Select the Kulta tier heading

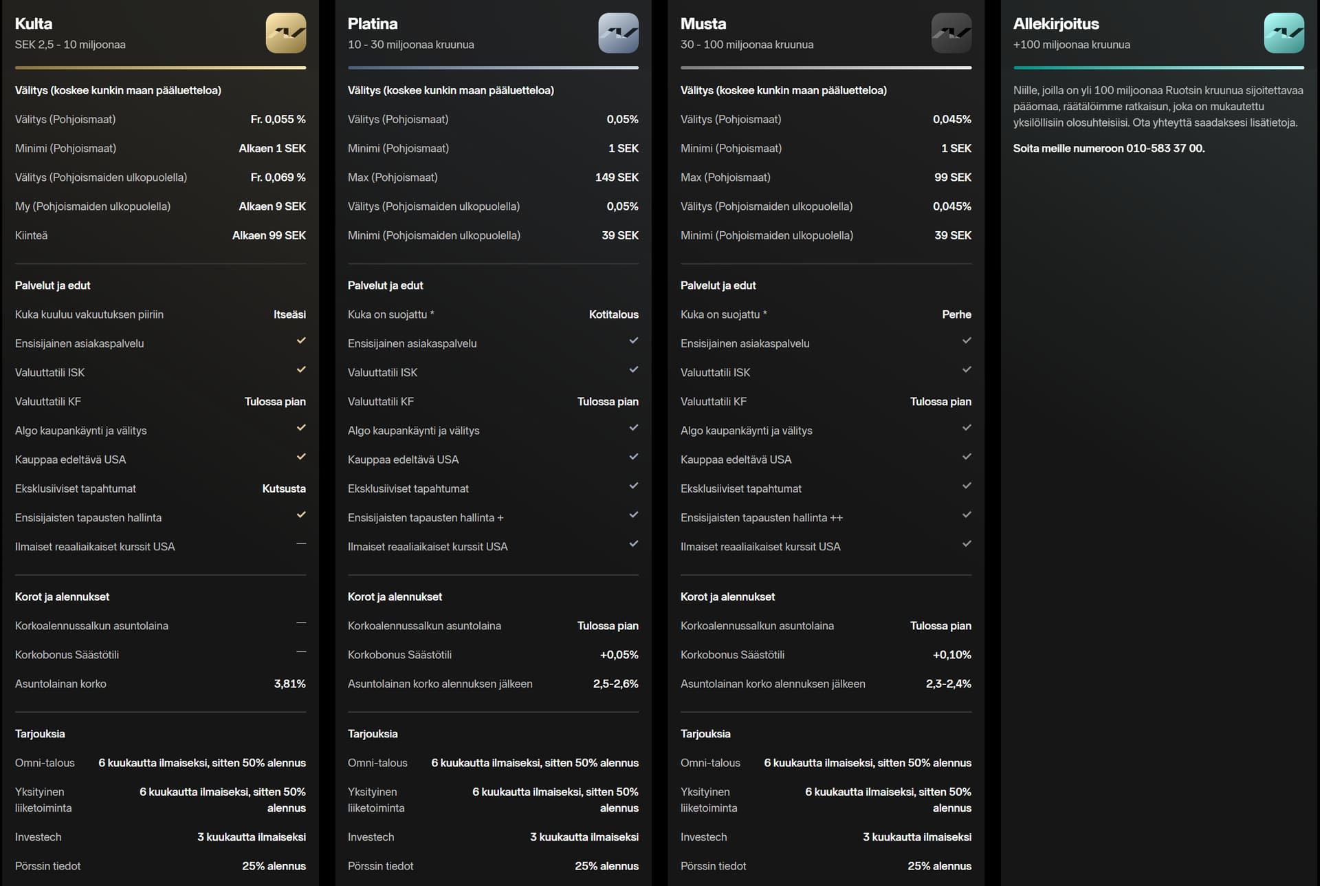click(34, 23)
